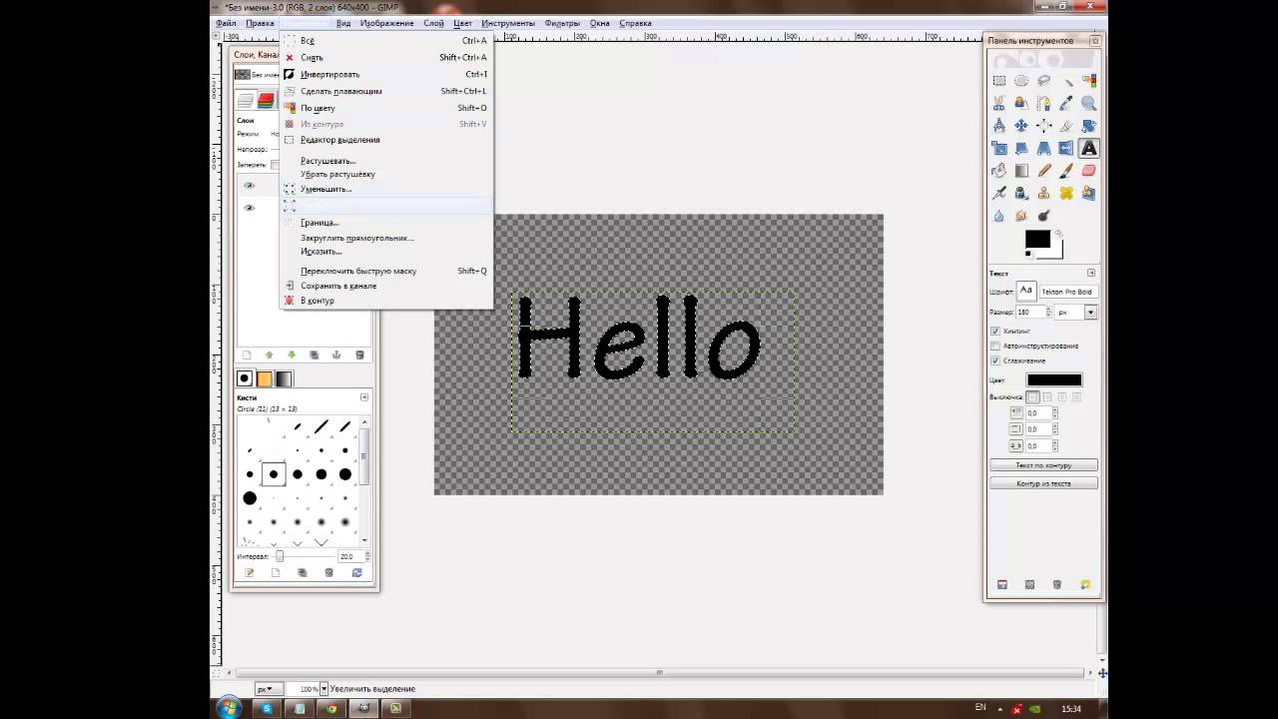Select the Clone stamp tool
This screenshot has width=1278, height=719.
1043,193
